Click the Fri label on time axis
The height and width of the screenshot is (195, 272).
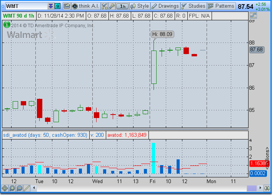click(x=153, y=181)
